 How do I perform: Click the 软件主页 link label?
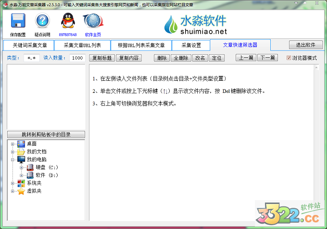coord(93,35)
